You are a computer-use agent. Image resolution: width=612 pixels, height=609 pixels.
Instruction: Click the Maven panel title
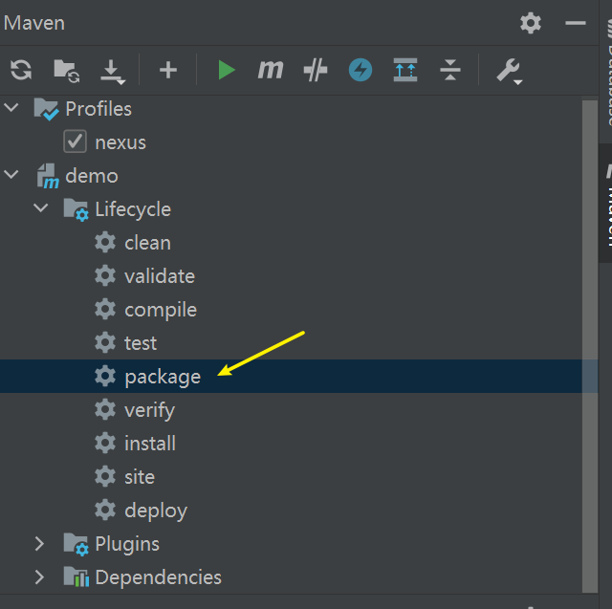(34, 23)
